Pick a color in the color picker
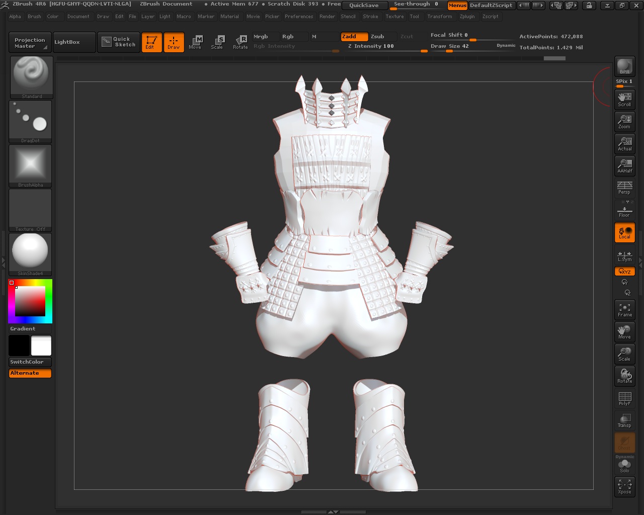The image size is (644, 515). [x=30, y=301]
